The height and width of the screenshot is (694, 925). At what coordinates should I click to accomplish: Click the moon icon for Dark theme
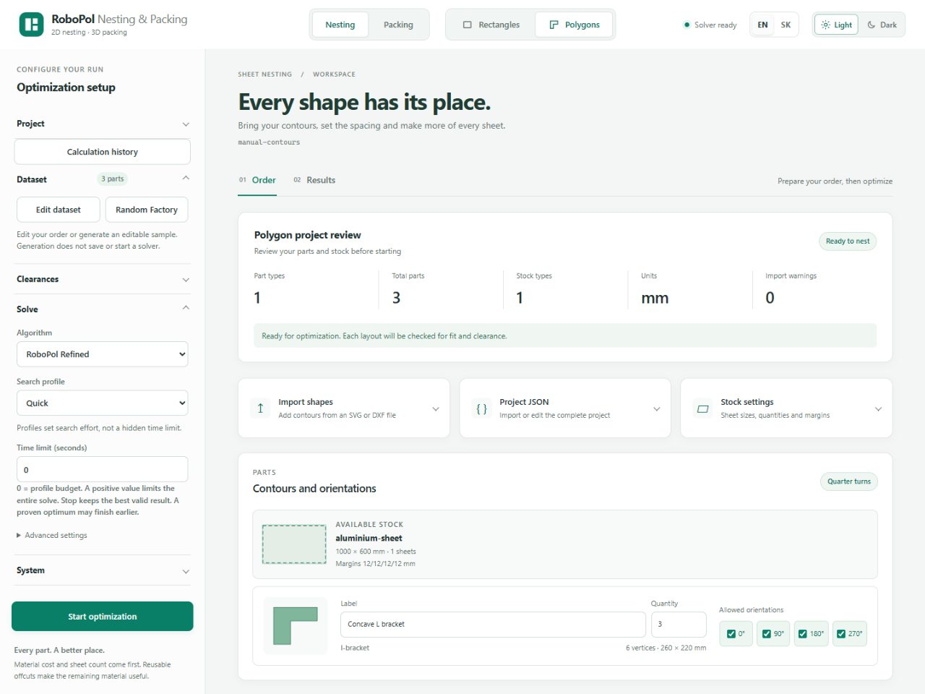tap(872, 25)
